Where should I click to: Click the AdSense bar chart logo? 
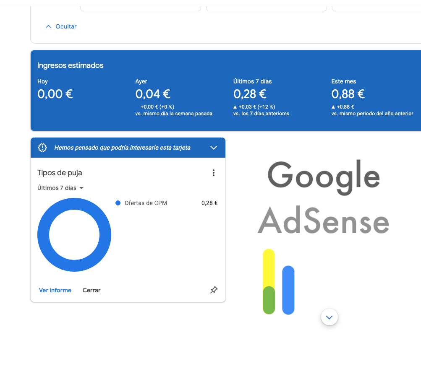(x=278, y=281)
